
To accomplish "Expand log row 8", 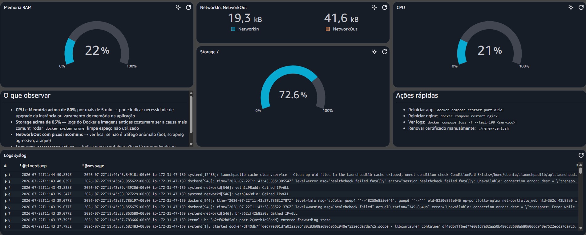I will pyautogui.click(x=6, y=220).
